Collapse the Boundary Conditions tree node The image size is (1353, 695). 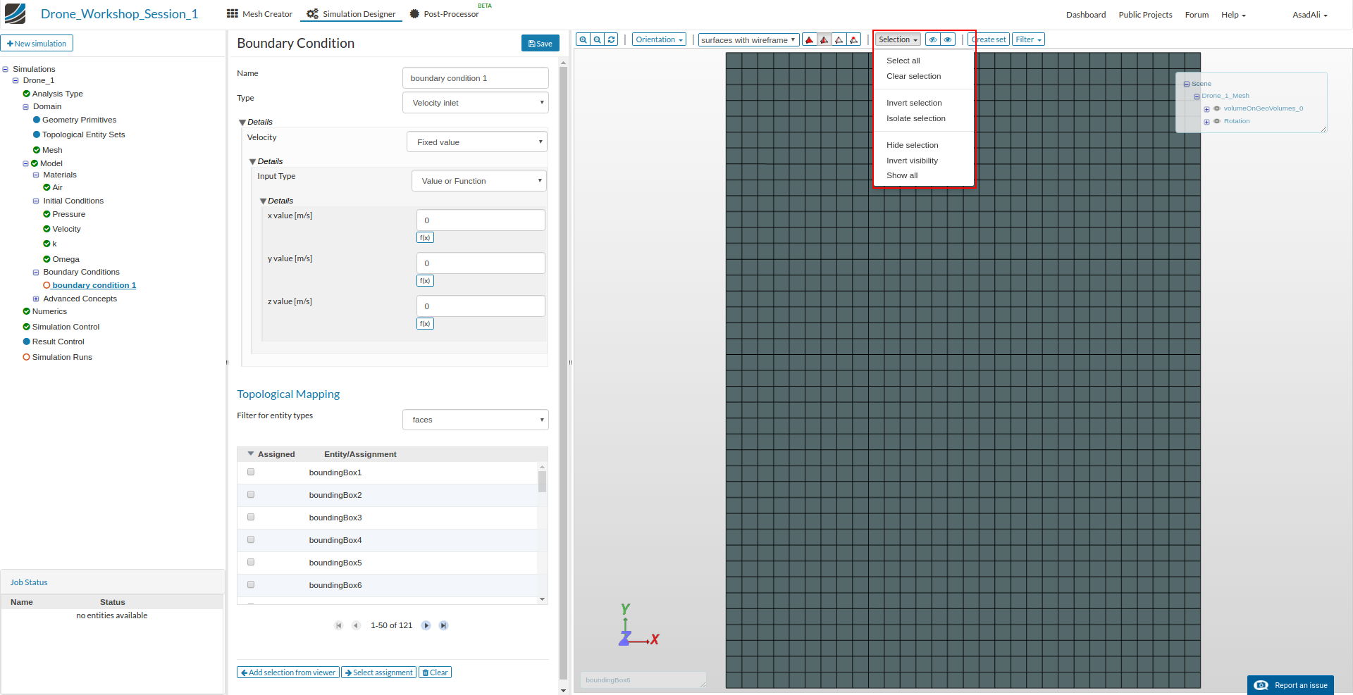tap(36, 272)
